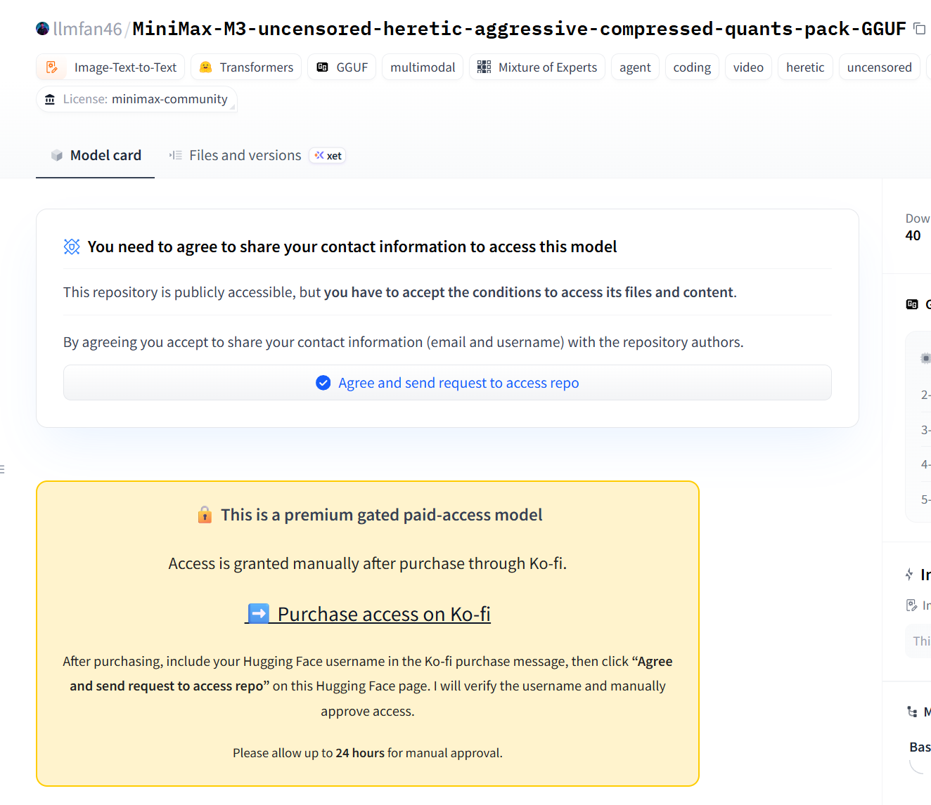Open the Image-Text-to-Text task tag

(x=110, y=67)
